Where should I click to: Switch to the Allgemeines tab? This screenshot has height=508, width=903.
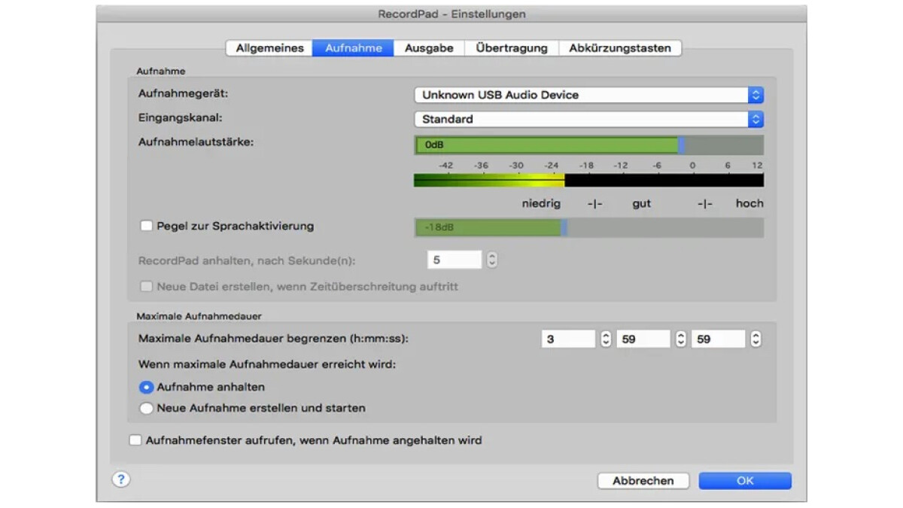point(269,48)
